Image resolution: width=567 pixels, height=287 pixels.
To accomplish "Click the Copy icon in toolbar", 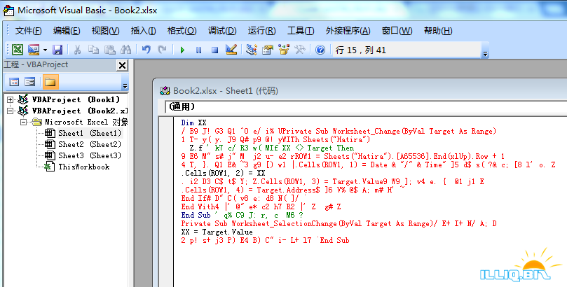I will [94, 50].
